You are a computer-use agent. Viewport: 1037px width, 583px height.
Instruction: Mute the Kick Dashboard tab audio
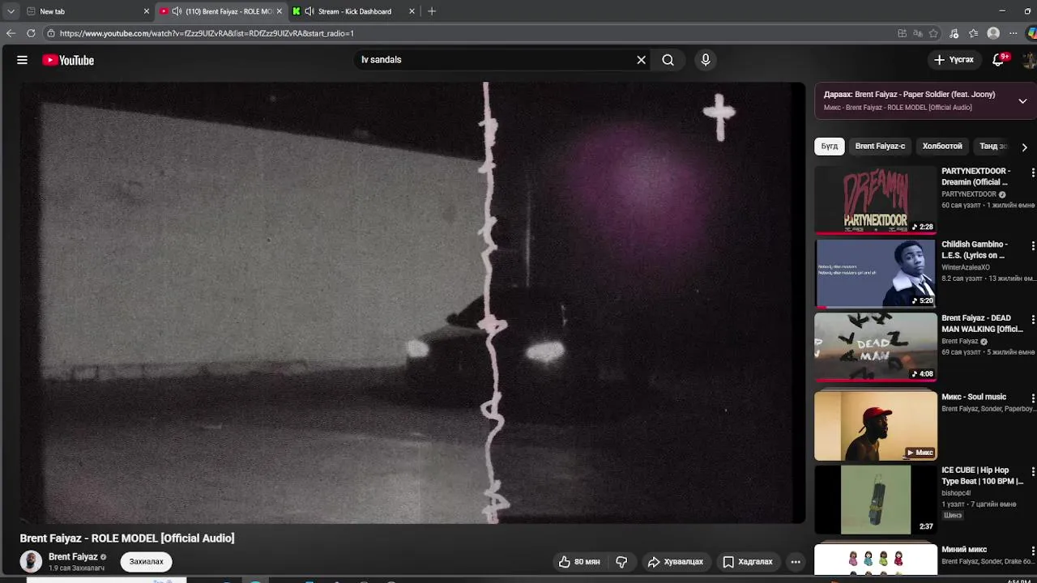[309, 11]
